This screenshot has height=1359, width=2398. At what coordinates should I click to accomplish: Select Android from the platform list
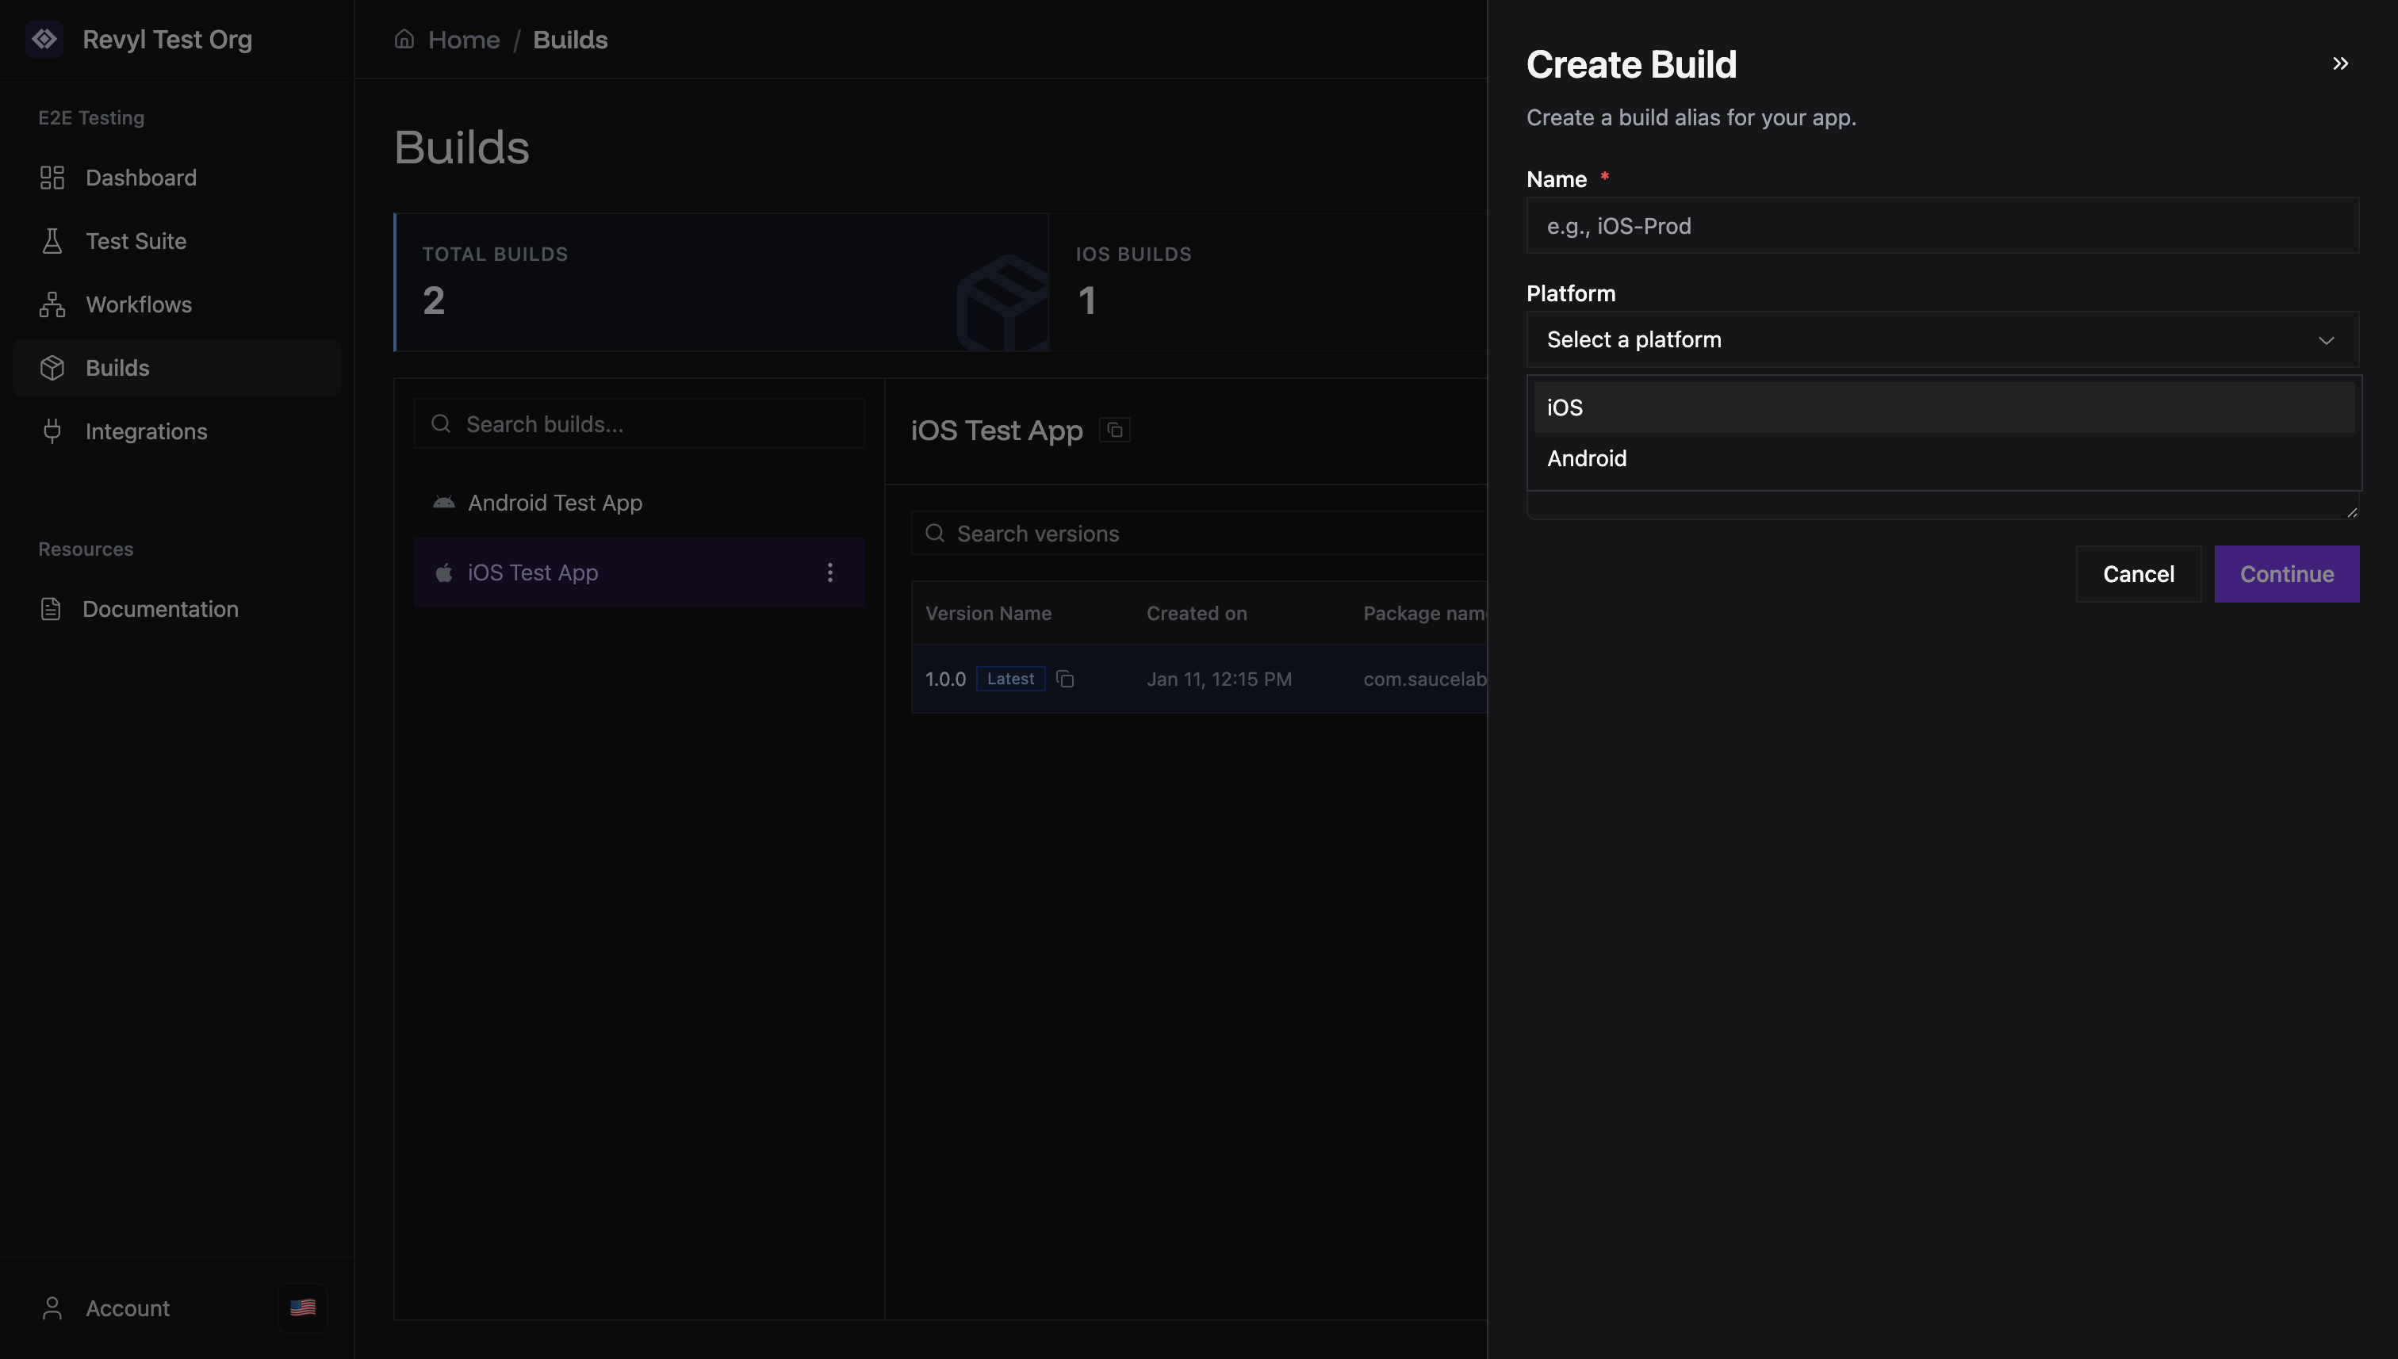[1587, 458]
